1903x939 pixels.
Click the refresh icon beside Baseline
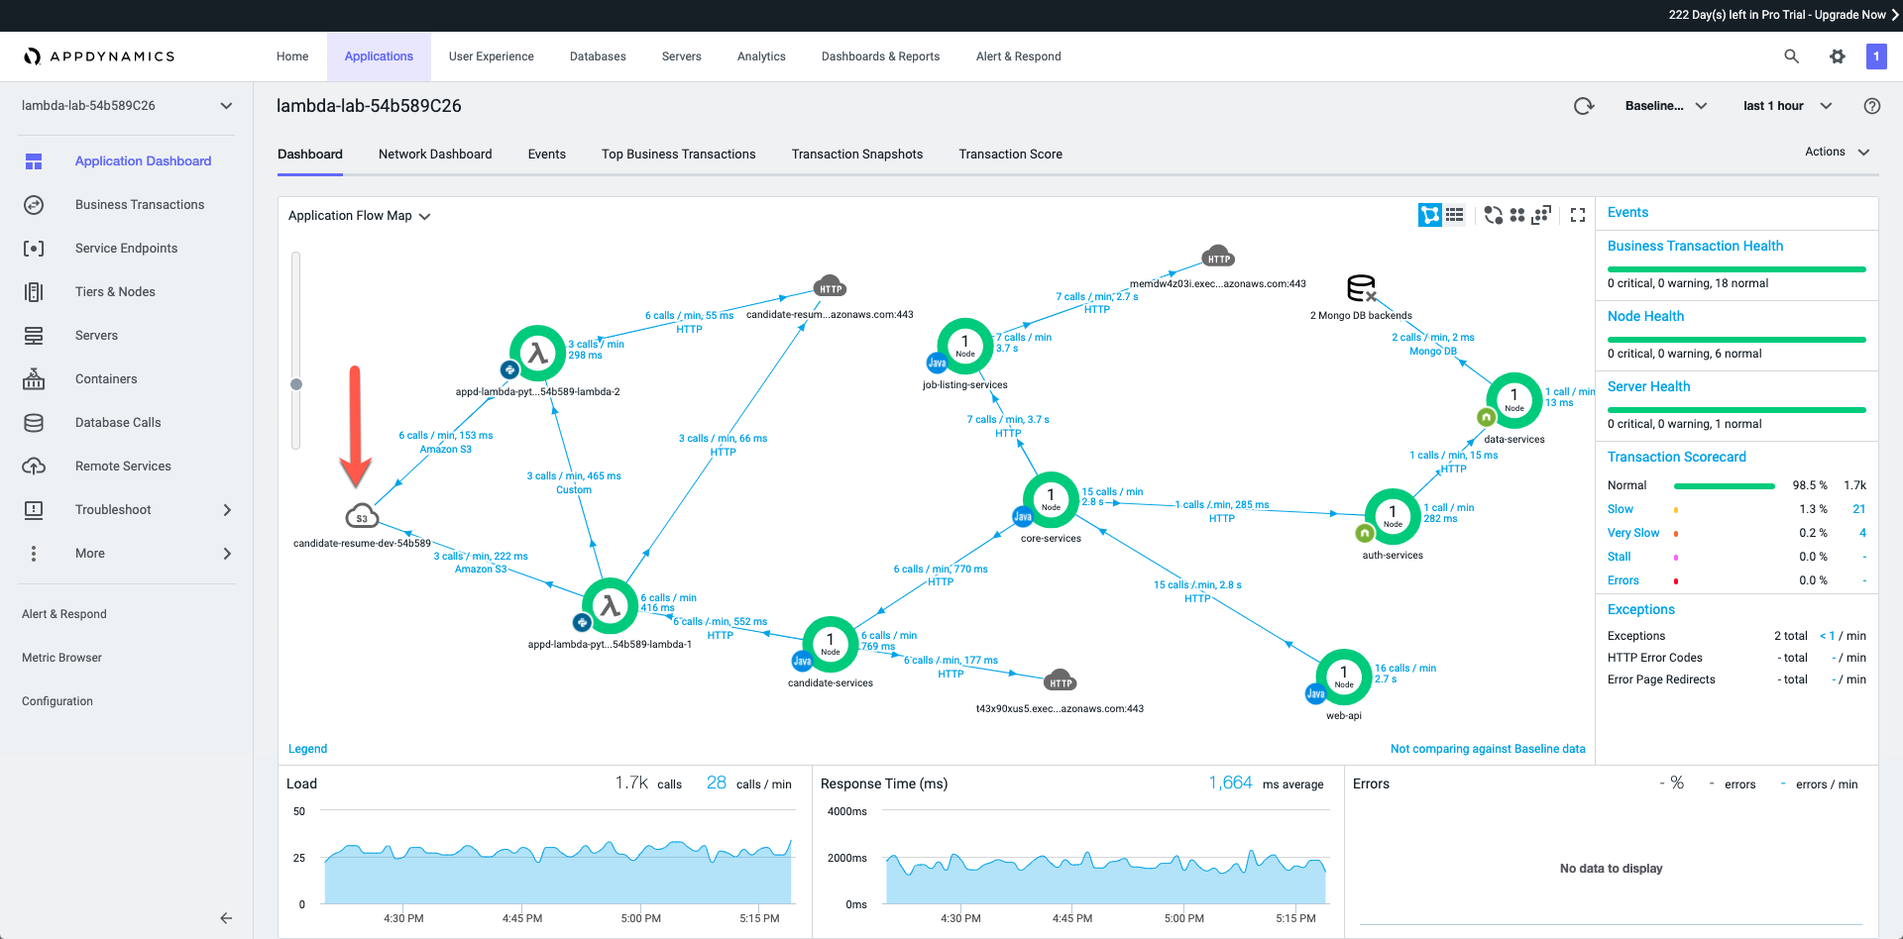tap(1584, 106)
